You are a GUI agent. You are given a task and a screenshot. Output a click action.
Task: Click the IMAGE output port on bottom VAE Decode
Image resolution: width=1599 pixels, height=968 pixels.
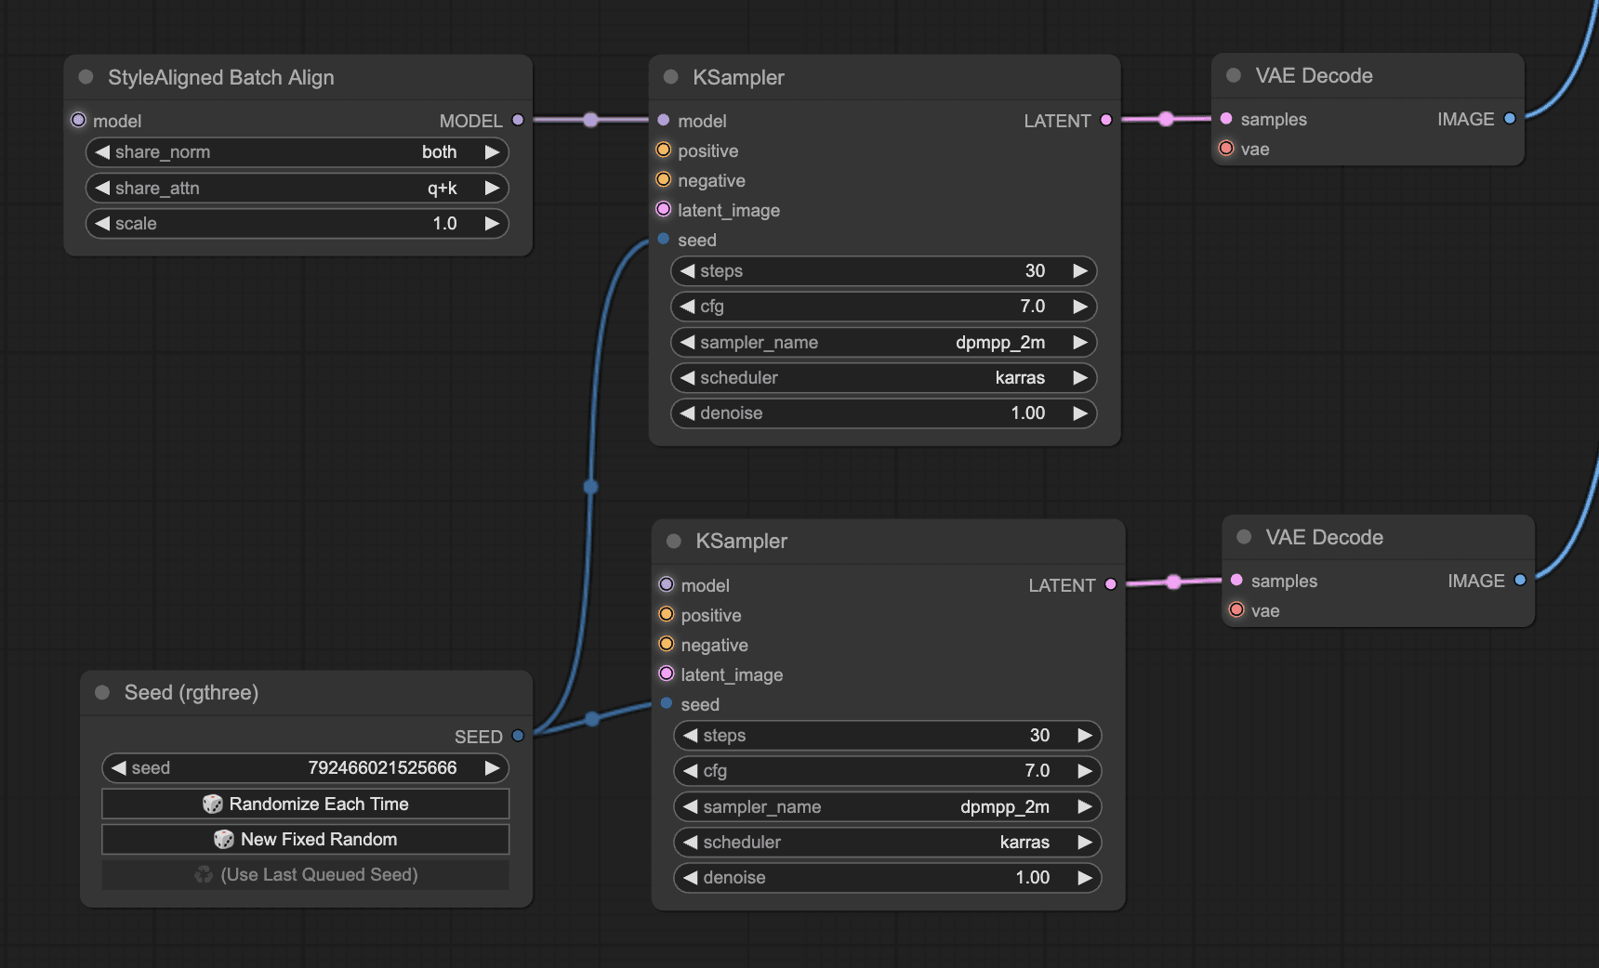[1520, 580]
